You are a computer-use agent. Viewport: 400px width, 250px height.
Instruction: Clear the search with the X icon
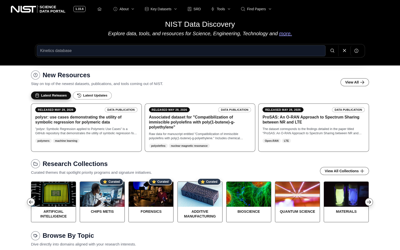344,51
